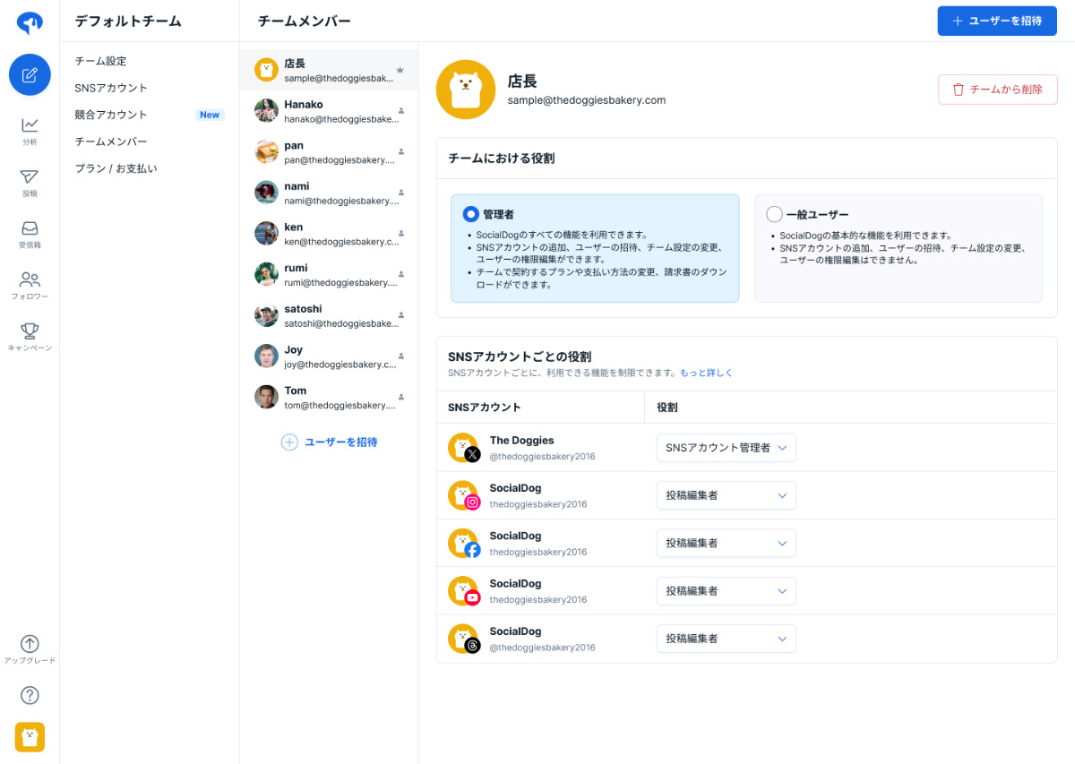Image resolution: width=1075 pixels, height=764 pixels.
Task: Click the crown icon next to 店長
Action: [x=400, y=70]
